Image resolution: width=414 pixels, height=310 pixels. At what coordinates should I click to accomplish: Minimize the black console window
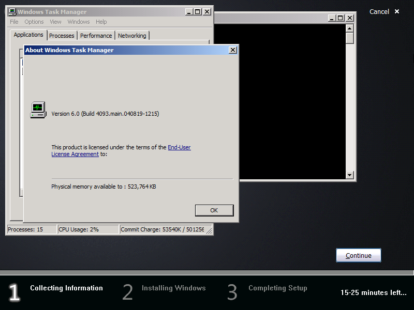tap(332, 18)
